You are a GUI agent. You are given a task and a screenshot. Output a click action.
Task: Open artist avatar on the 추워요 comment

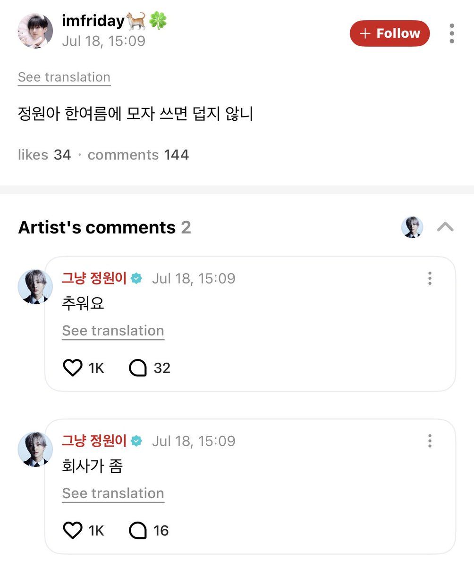coord(35,287)
